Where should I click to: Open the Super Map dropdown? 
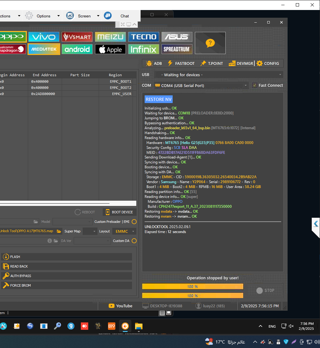click(90, 231)
